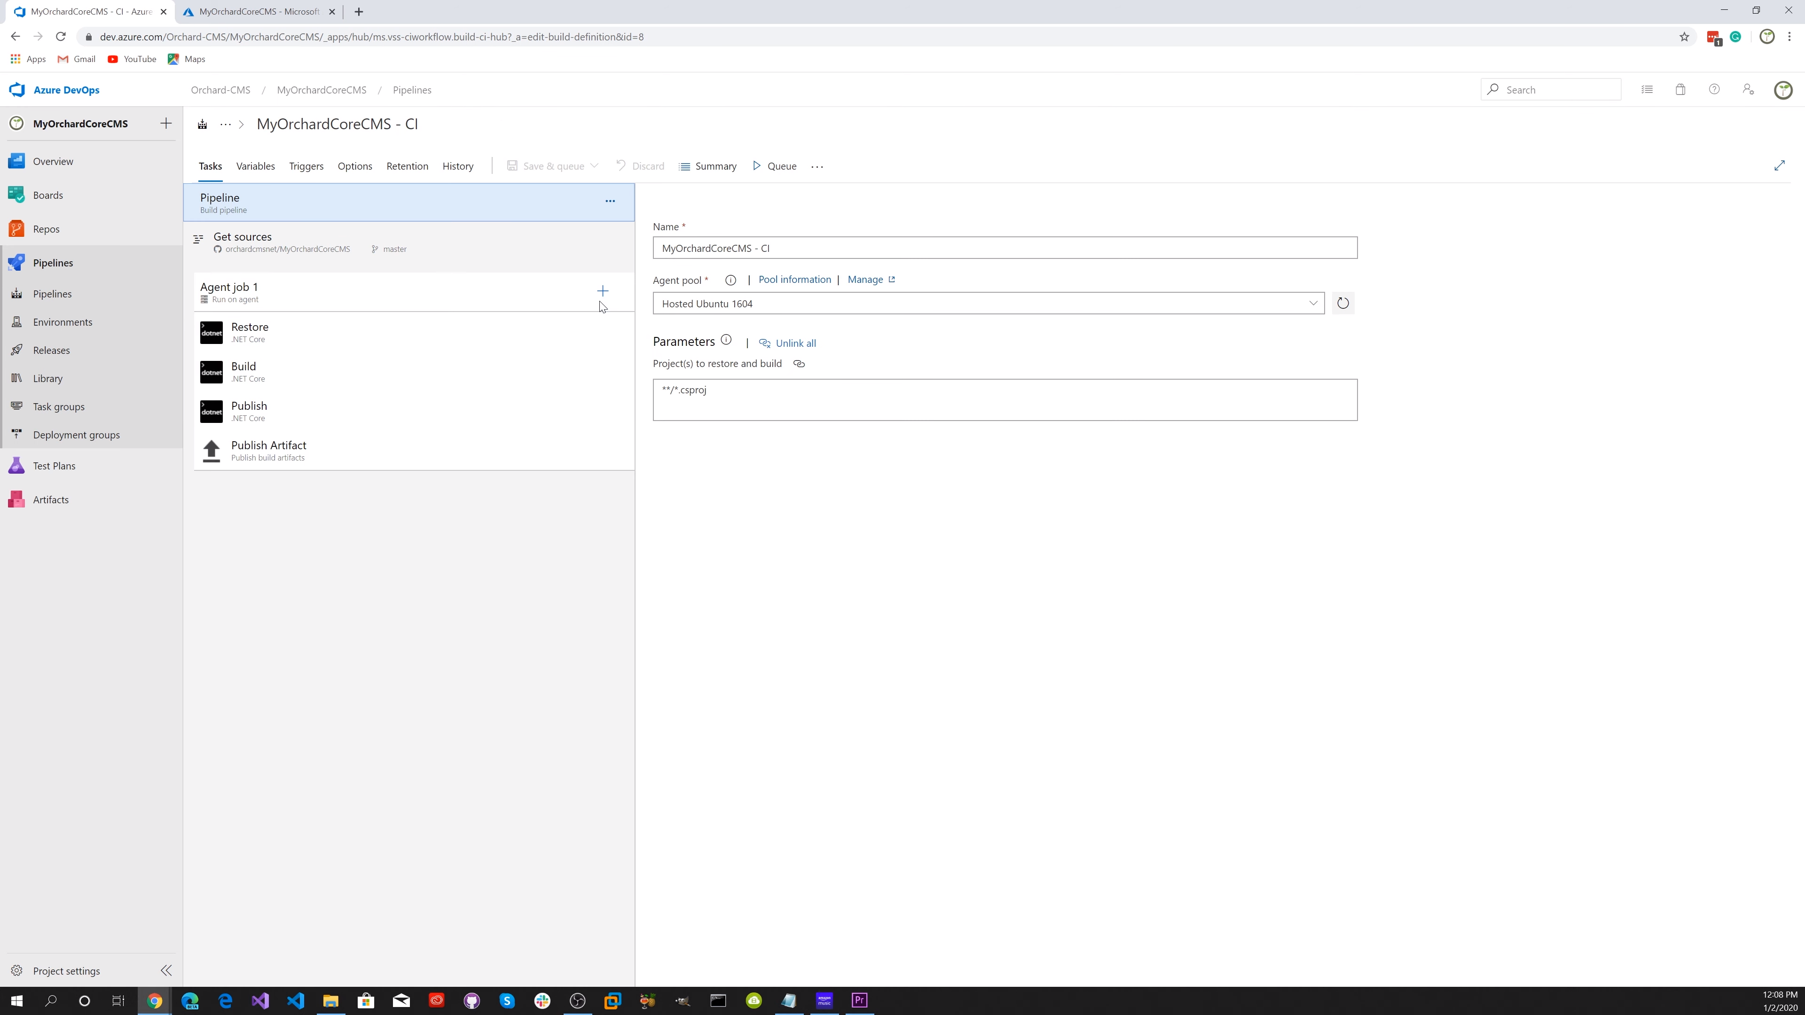Open Pool information link
The image size is (1805, 1015).
794,280
